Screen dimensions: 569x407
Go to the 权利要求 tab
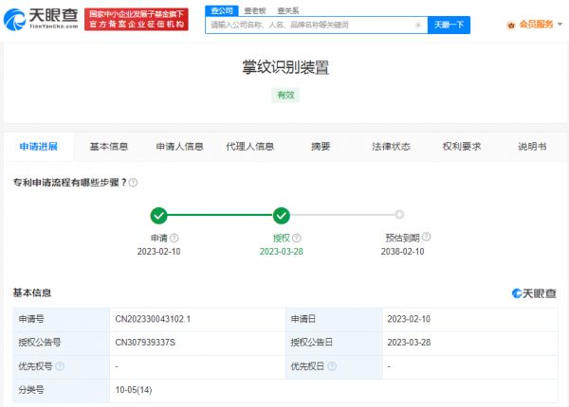[462, 147]
